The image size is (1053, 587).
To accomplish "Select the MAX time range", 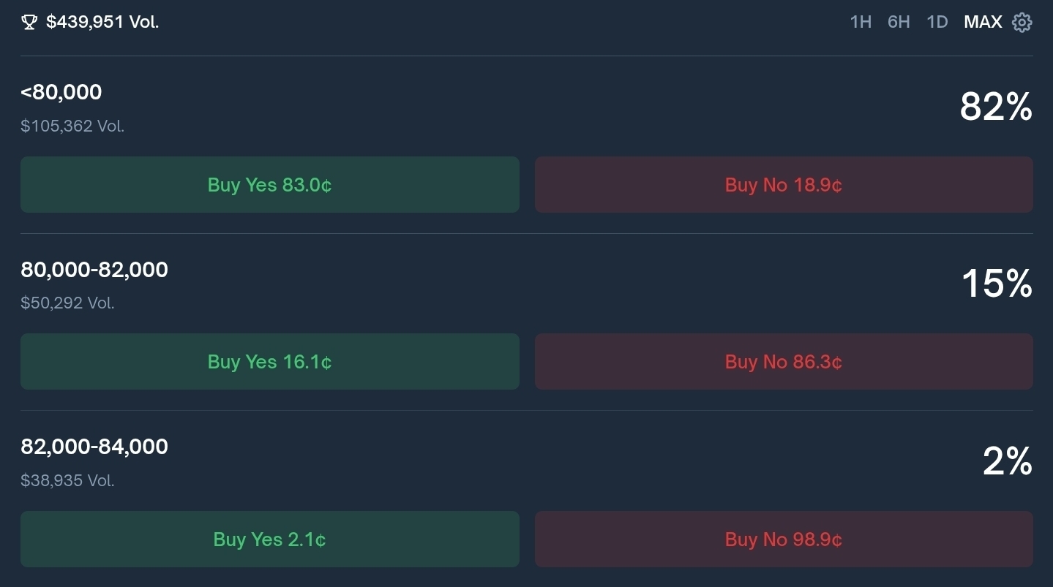I will tap(983, 22).
